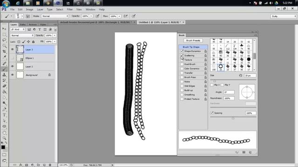Open the layer filter Kind dropdown
Screen dimensions: 298x167
click(x=18, y=29)
